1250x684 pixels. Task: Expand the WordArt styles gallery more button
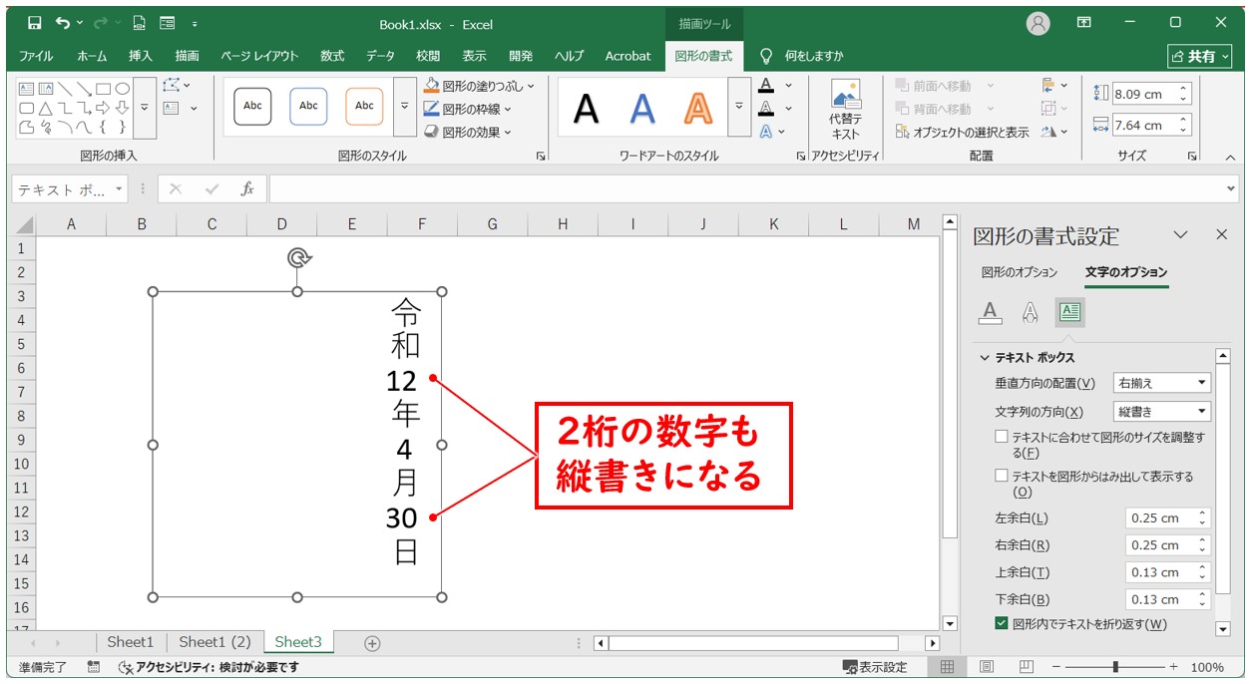click(739, 106)
